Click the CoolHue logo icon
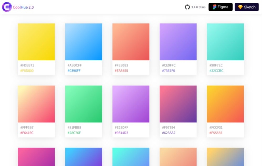Screen dimensions: 262x166 tap(7, 7)
